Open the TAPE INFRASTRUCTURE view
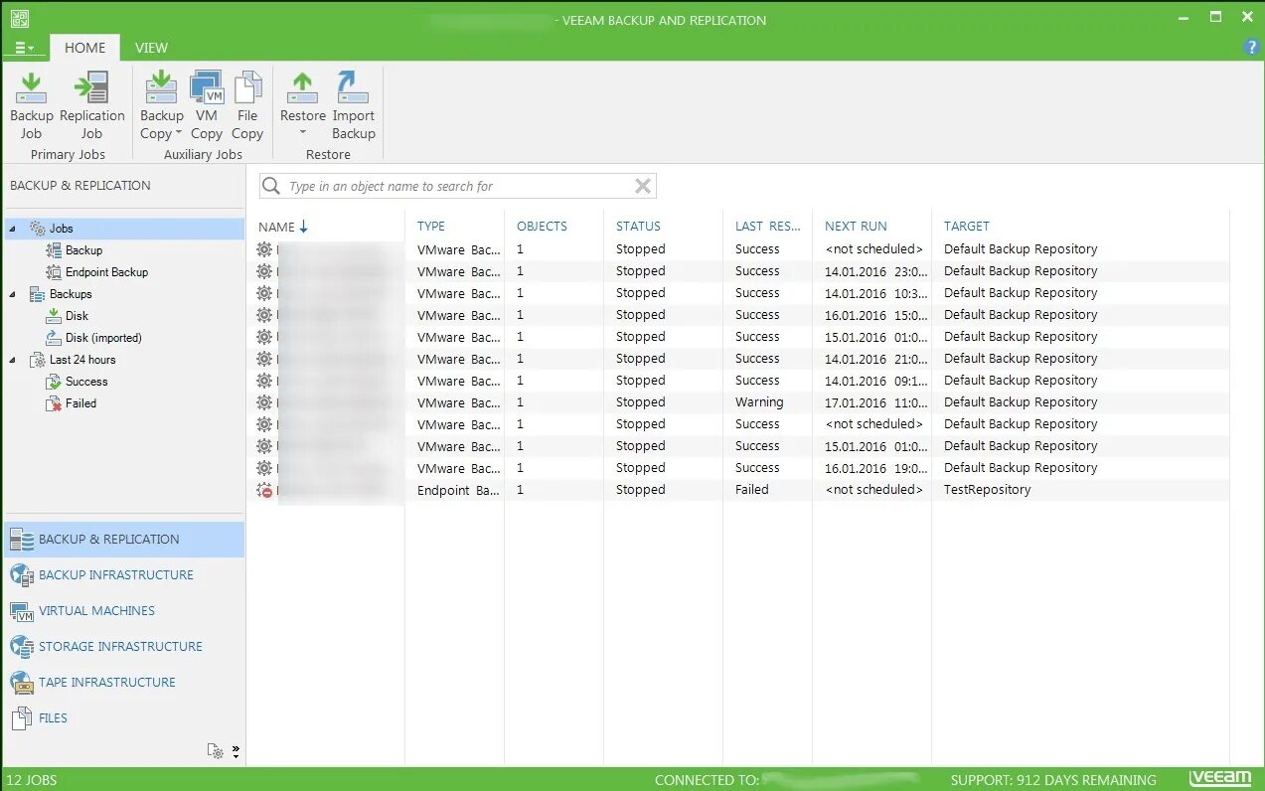 pos(106,683)
